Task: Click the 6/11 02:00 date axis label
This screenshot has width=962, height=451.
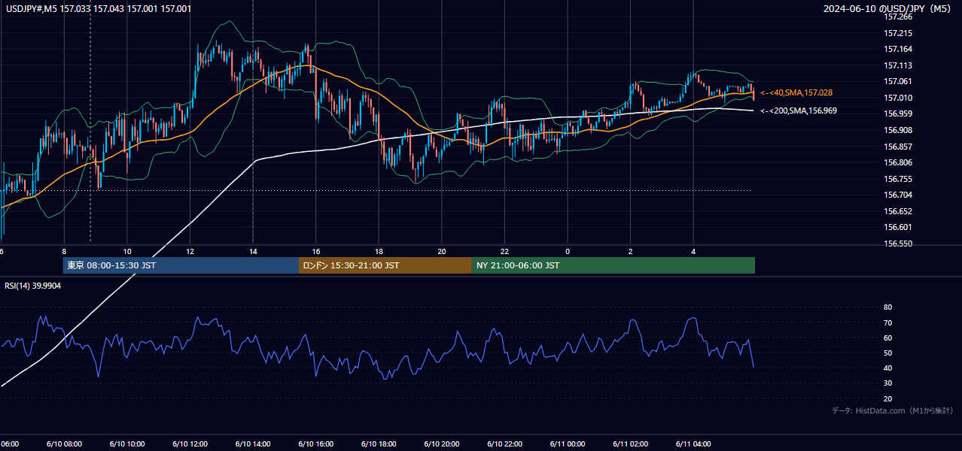Action: 630,444
